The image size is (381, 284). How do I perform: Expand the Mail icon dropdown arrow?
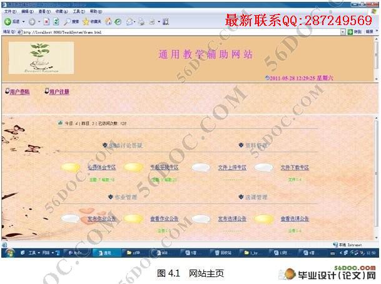click(135, 22)
